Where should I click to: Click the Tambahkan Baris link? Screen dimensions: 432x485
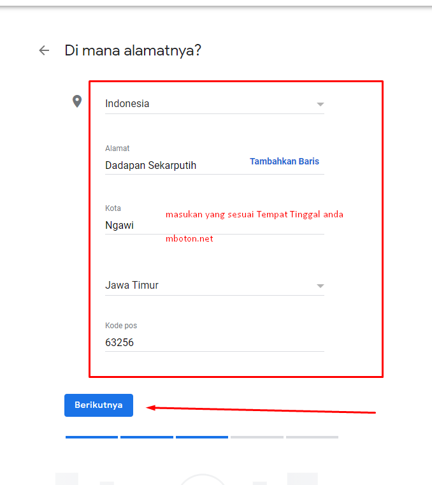coord(284,161)
